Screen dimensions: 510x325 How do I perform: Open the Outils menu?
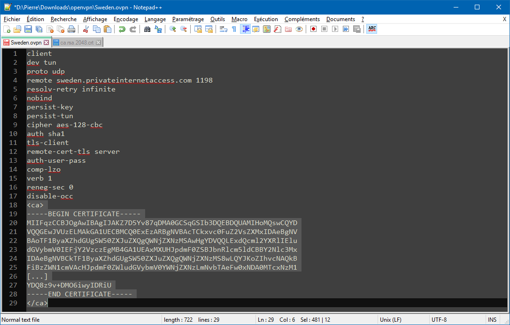(217, 19)
